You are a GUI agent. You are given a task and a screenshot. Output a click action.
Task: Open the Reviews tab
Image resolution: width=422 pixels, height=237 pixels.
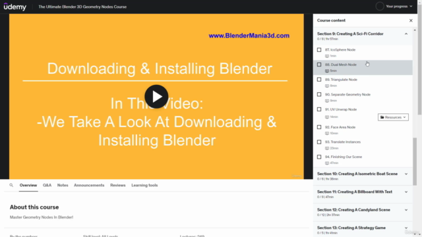(118, 185)
